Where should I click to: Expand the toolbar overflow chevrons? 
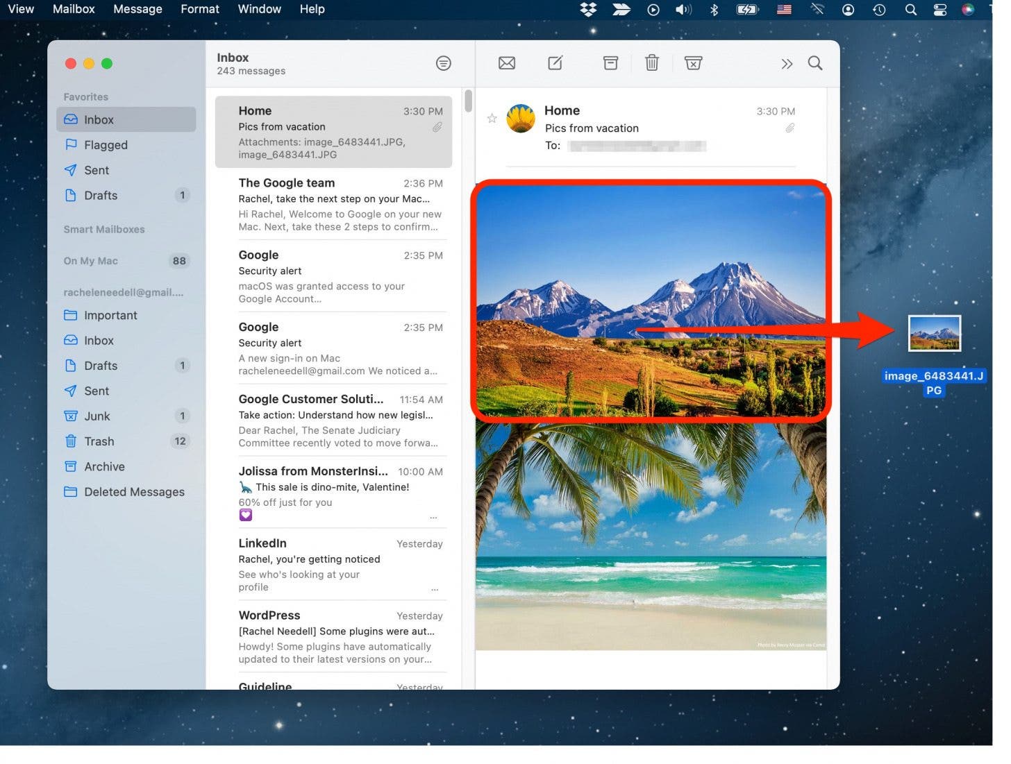[x=786, y=64]
